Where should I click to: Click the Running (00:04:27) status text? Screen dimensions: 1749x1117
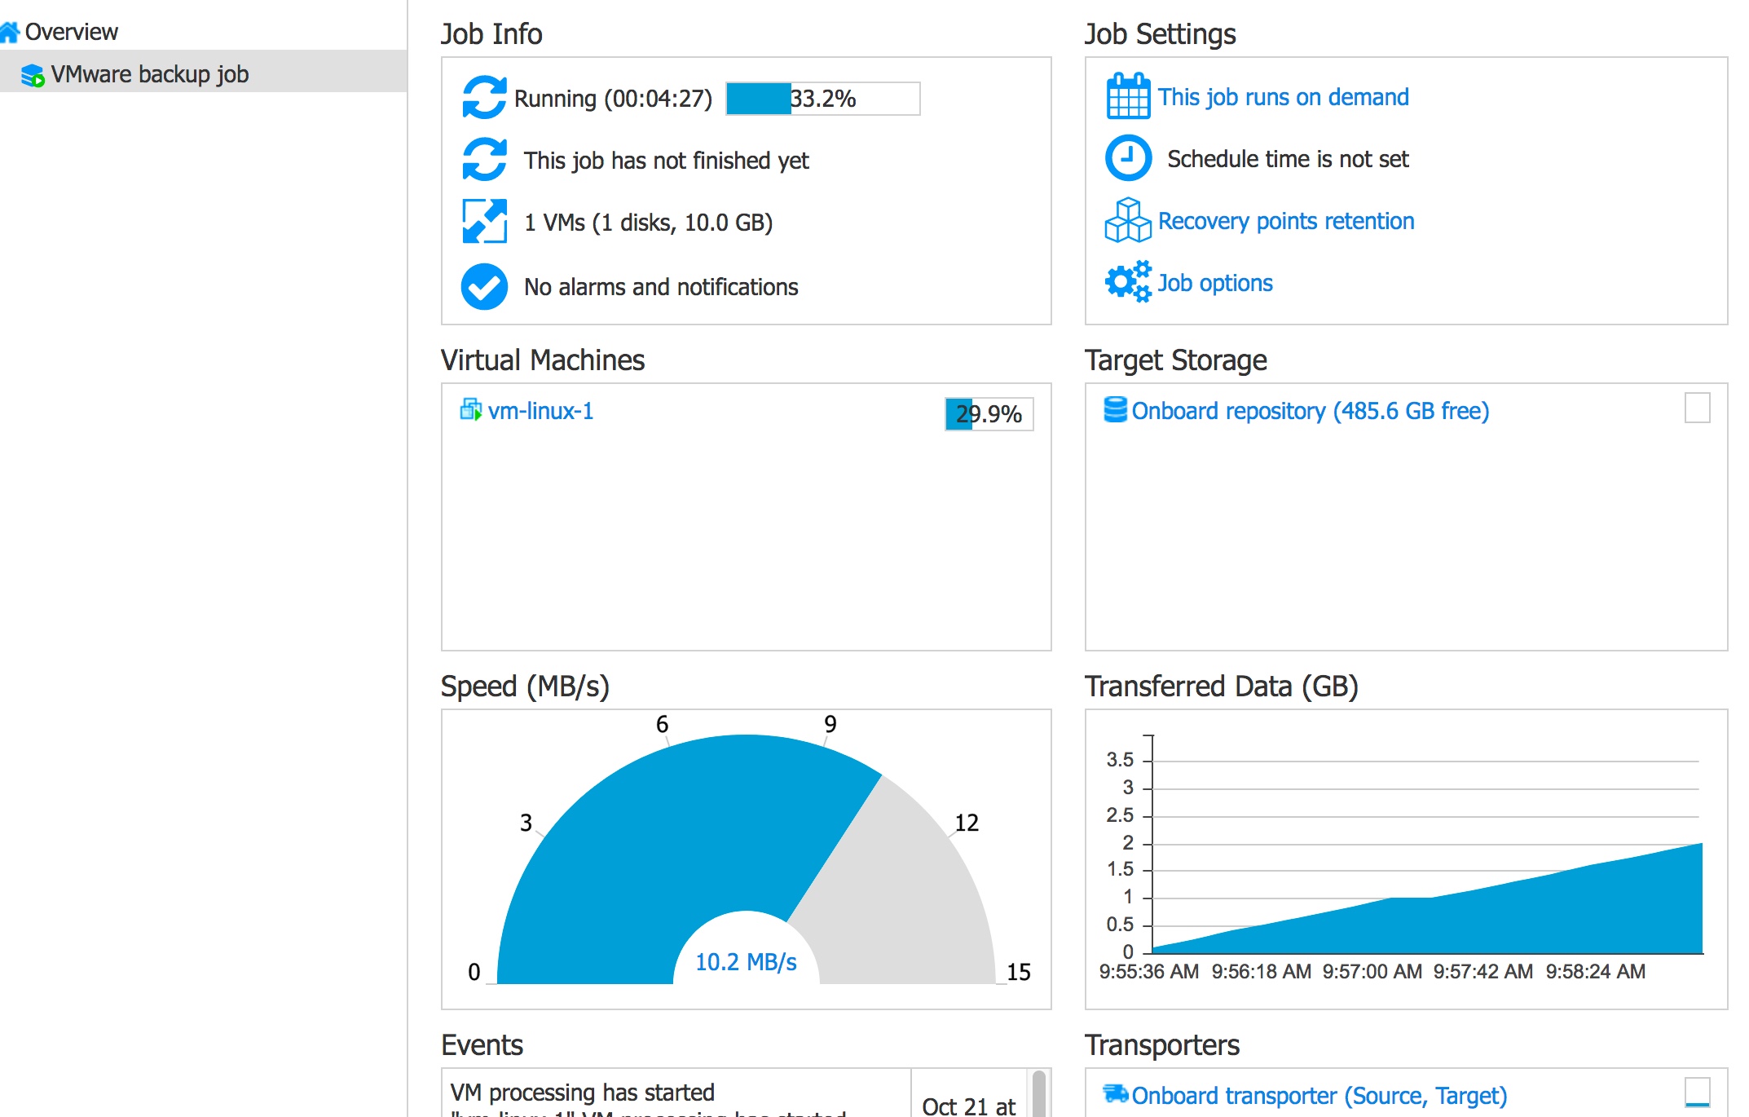[613, 99]
